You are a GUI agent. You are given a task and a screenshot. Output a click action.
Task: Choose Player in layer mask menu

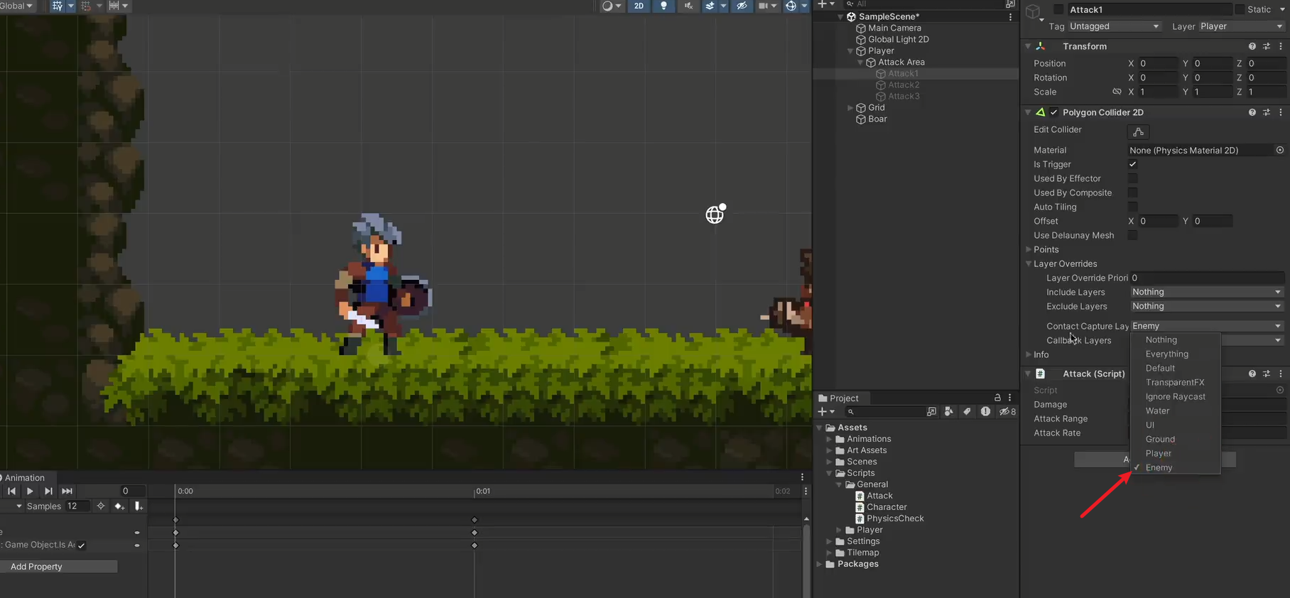pos(1176,453)
